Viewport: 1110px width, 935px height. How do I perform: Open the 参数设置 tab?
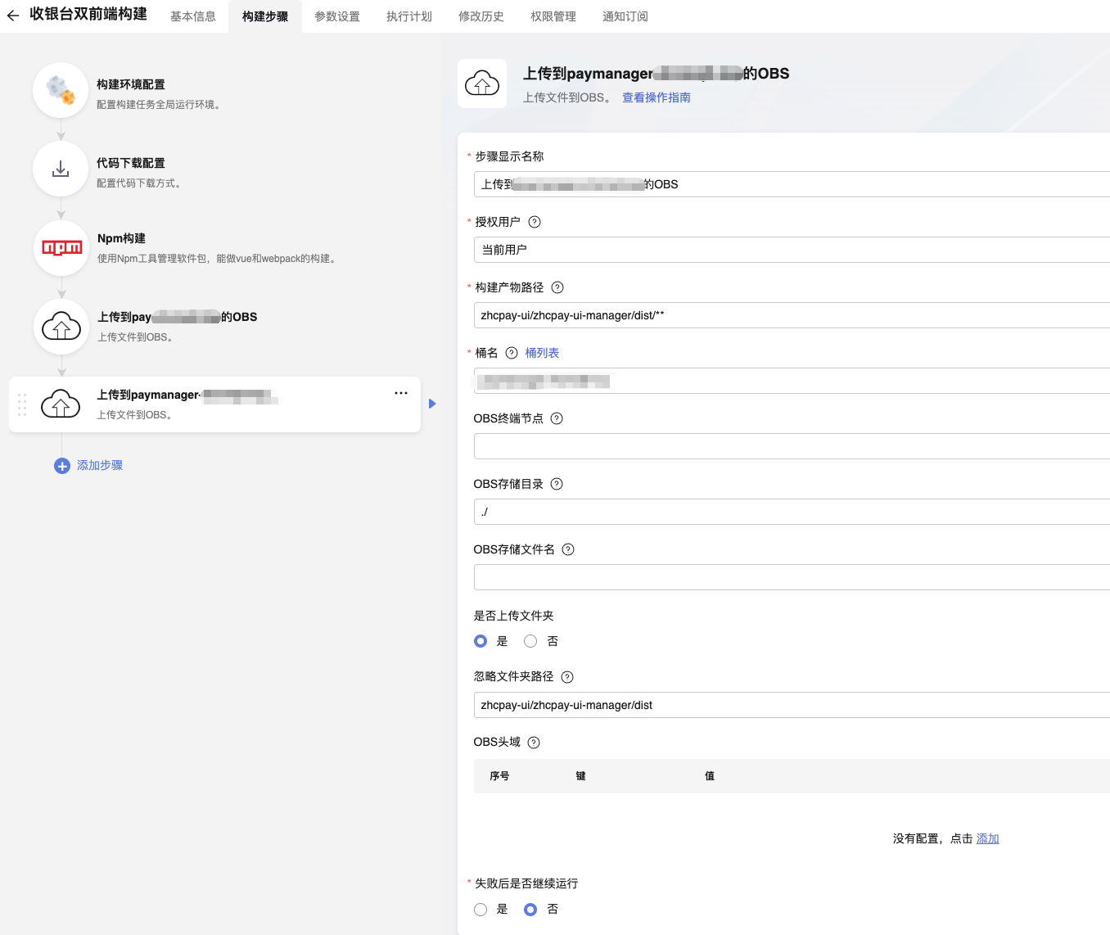pyautogui.click(x=337, y=16)
